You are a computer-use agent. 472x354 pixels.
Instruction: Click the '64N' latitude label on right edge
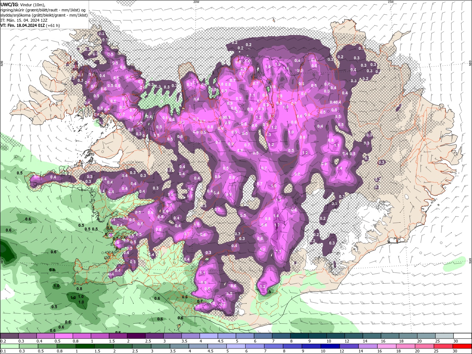tap(470, 261)
